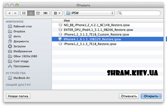The height and width of the screenshot is (107, 167).
Task: Click the Открыть button
Action: (x=151, y=96)
